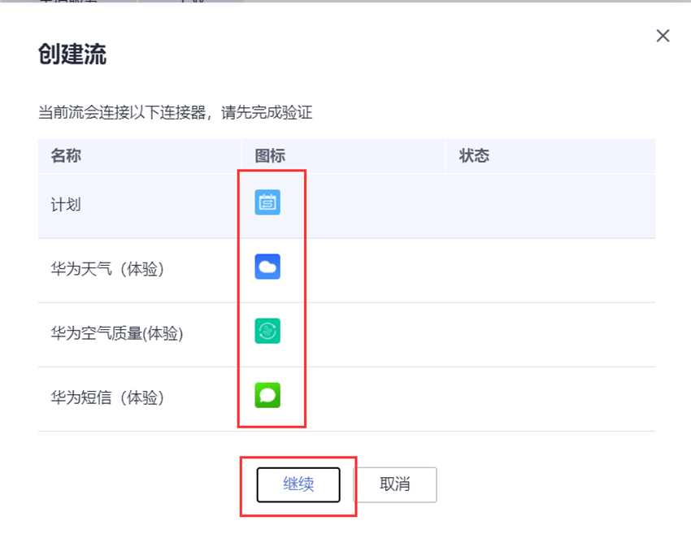691x534 pixels.
Task: Select the 计划 connector name
Action: pos(66,205)
